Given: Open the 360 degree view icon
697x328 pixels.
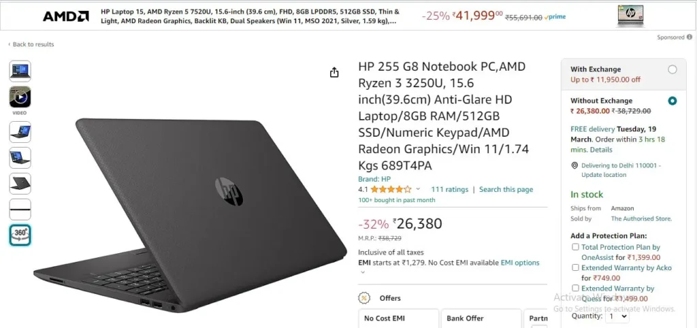Looking at the screenshot, I should [x=20, y=235].
